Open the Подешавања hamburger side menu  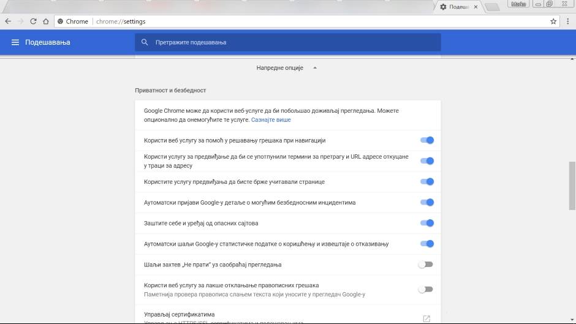tap(15, 42)
